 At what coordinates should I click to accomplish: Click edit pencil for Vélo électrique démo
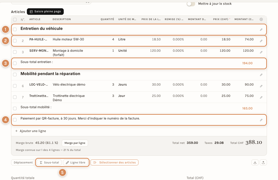[261, 86]
